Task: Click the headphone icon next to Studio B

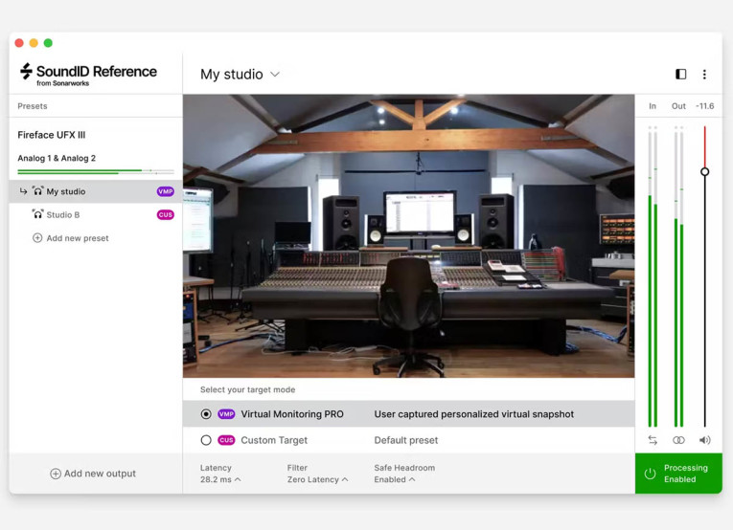Action: 38,215
